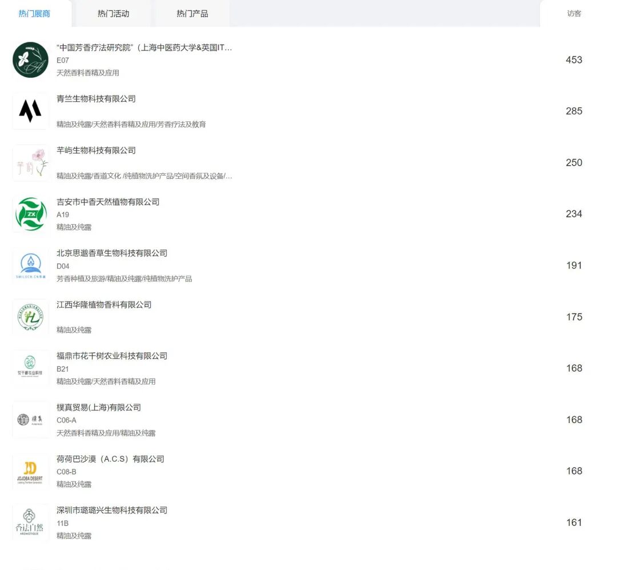This screenshot has width=617, height=570.
Task: Click booth number A19
Action: tap(63, 215)
